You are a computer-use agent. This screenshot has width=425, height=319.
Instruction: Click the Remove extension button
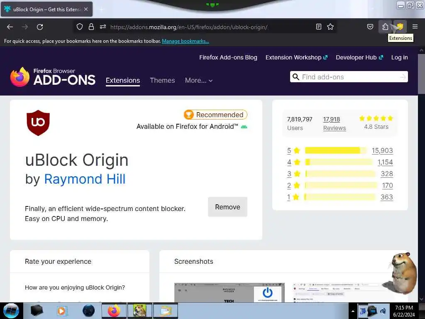point(228,207)
